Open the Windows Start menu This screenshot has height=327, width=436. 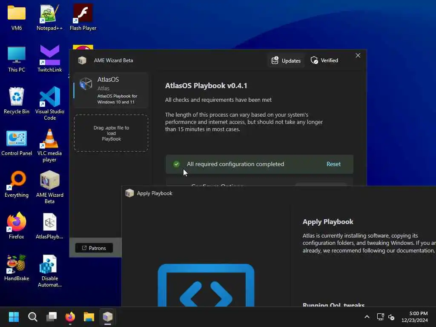[14, 317]
